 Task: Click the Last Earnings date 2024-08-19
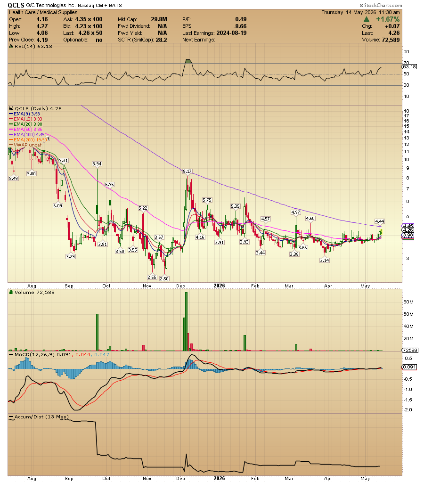pyautogui.click(x=231, y=33)
